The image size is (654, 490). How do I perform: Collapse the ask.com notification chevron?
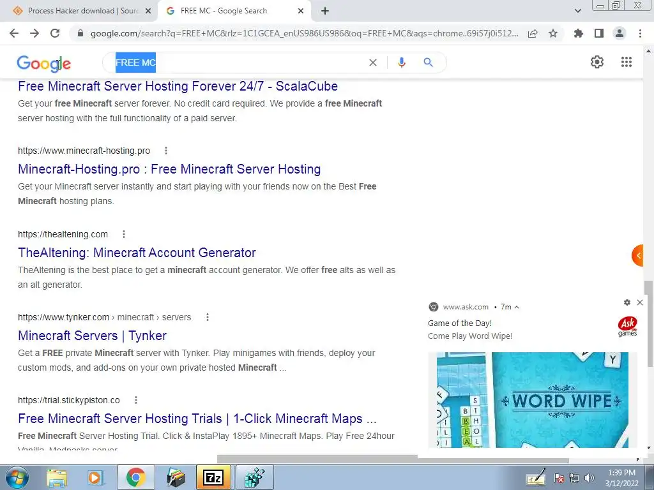pos(517,307)
